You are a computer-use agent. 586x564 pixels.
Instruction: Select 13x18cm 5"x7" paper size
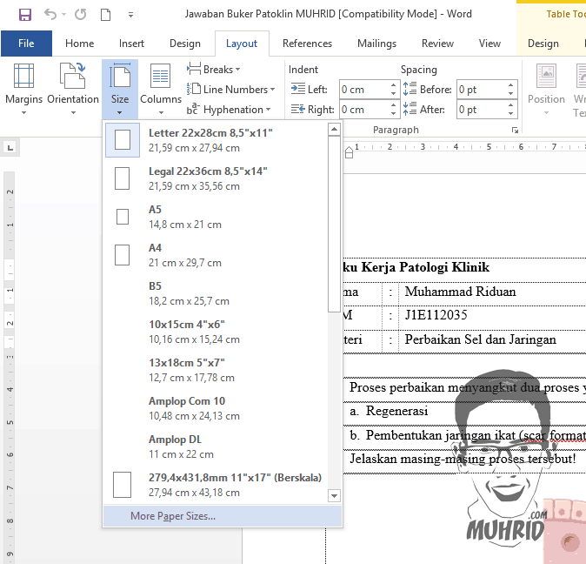click(x=216, y=370)
